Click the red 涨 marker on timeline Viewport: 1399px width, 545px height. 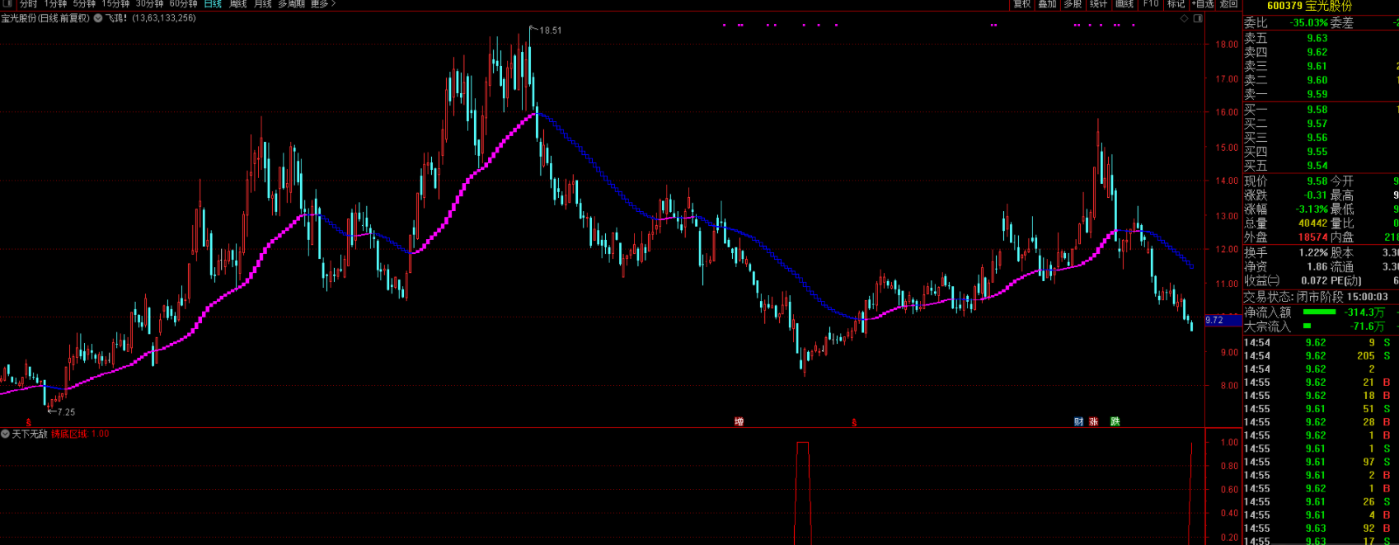click(1094, 422)
